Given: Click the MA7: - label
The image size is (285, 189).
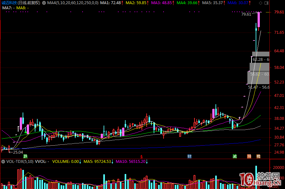Looking at the screenshot, I should 8,8.
